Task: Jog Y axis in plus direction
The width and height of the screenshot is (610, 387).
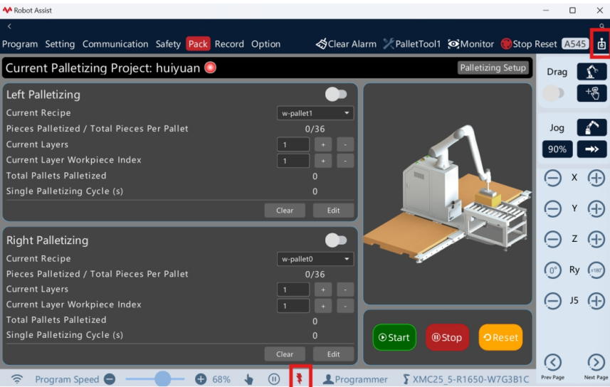Action: click(596, 209)
